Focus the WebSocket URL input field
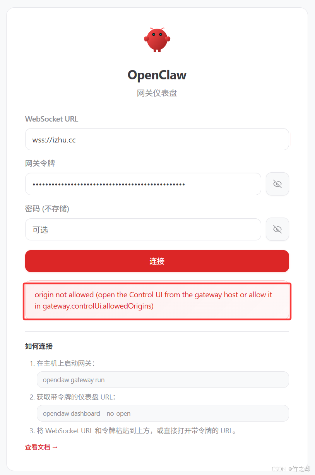The width and height of the screenshot is (315, 475). click(157, 139)
